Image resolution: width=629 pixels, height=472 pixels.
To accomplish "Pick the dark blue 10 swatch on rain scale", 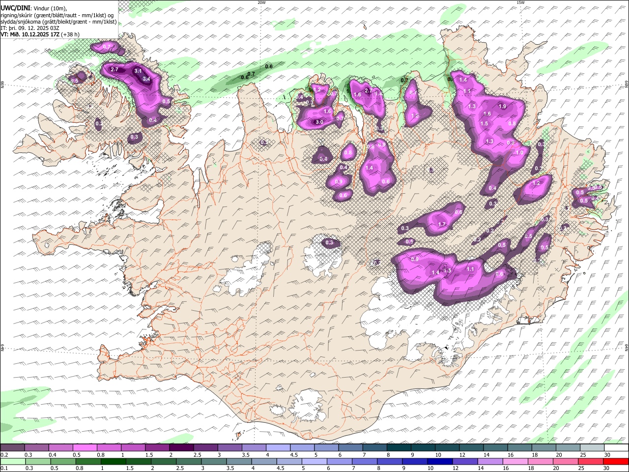I will [x=439, y=461].
